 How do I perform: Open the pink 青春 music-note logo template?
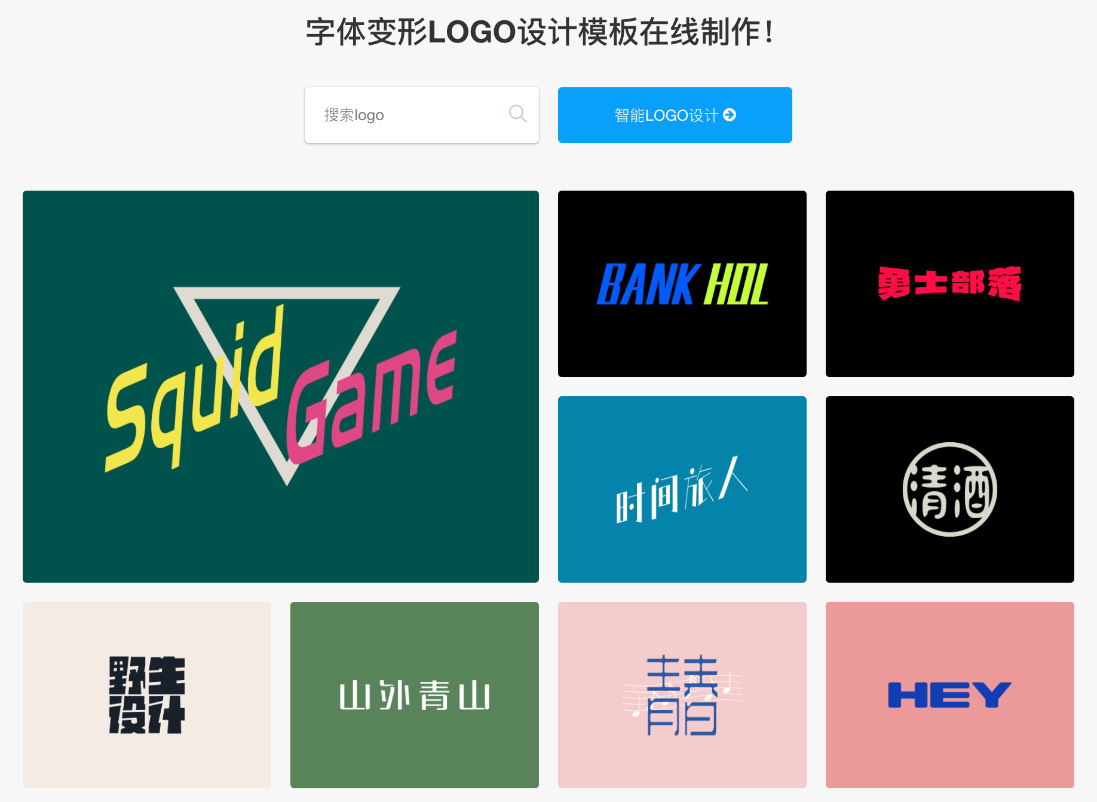(x=682, y=695)
